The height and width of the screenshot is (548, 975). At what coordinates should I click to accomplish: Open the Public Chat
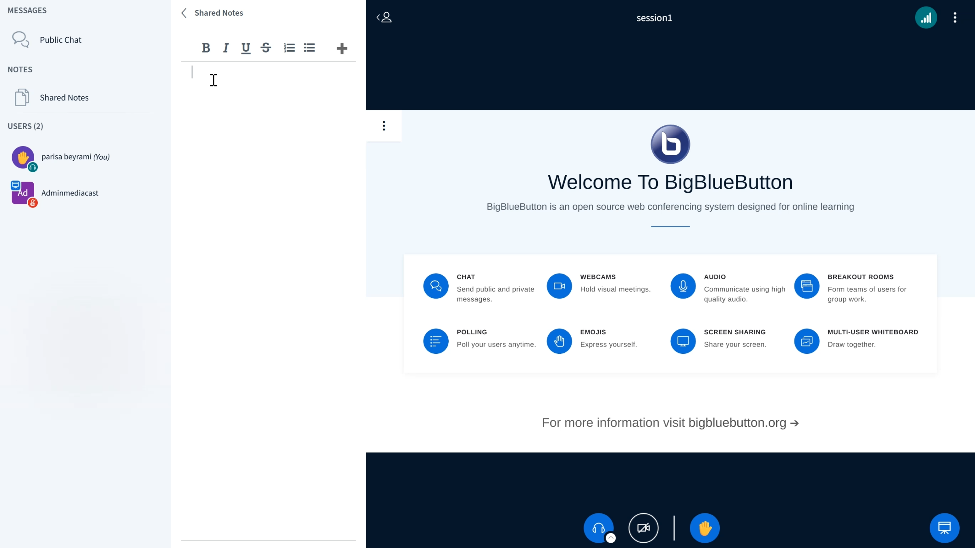tap(60, 40)
